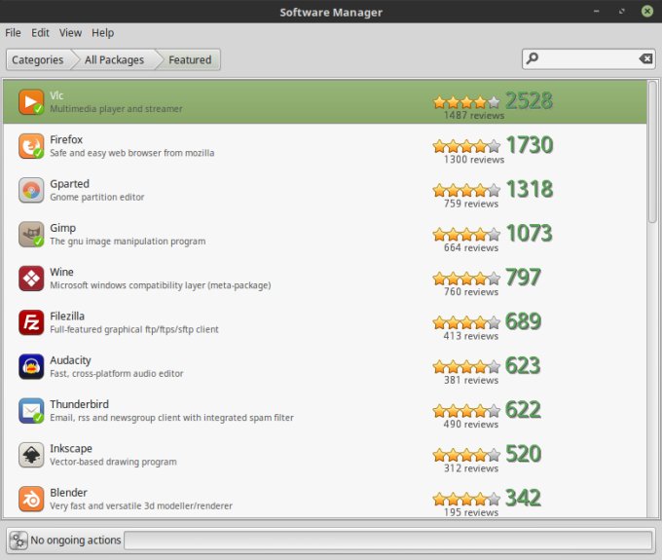Select the 'Wine' package title
Image resolution: width=662 pixels, height=560 pixels.
[x=61, y=272]
